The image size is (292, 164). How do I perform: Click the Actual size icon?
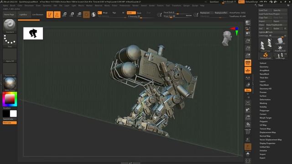(x=248, y=48)
